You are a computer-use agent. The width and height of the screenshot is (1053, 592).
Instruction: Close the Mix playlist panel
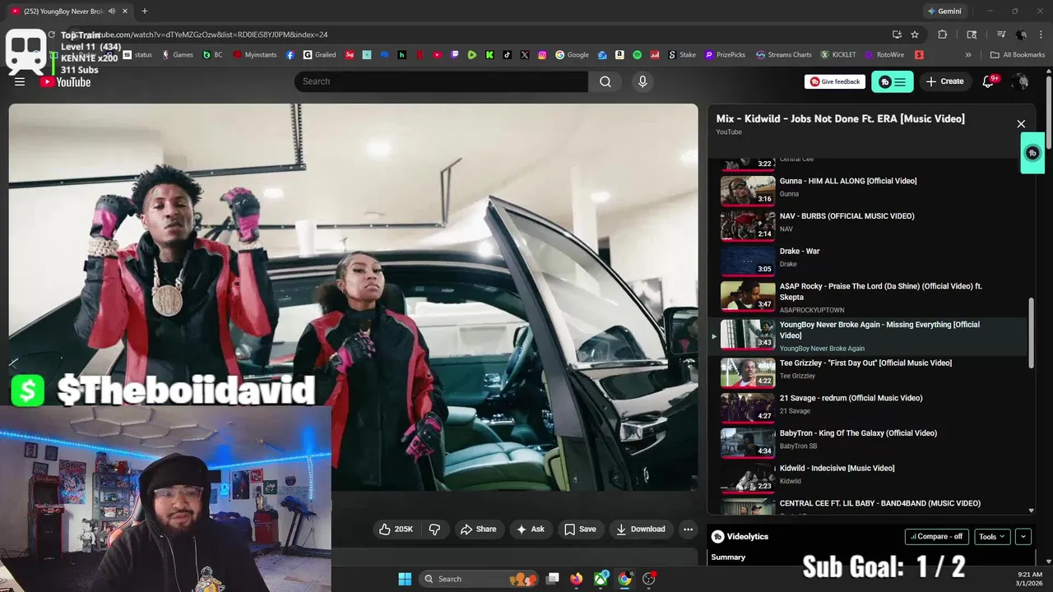tap(1021, 124)
